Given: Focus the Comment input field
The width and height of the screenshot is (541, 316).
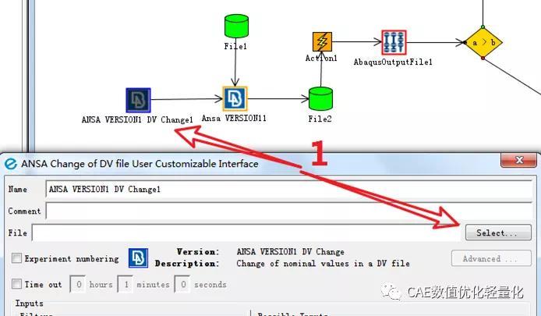Looking at the screenshot, I should [x=288, y=211].
